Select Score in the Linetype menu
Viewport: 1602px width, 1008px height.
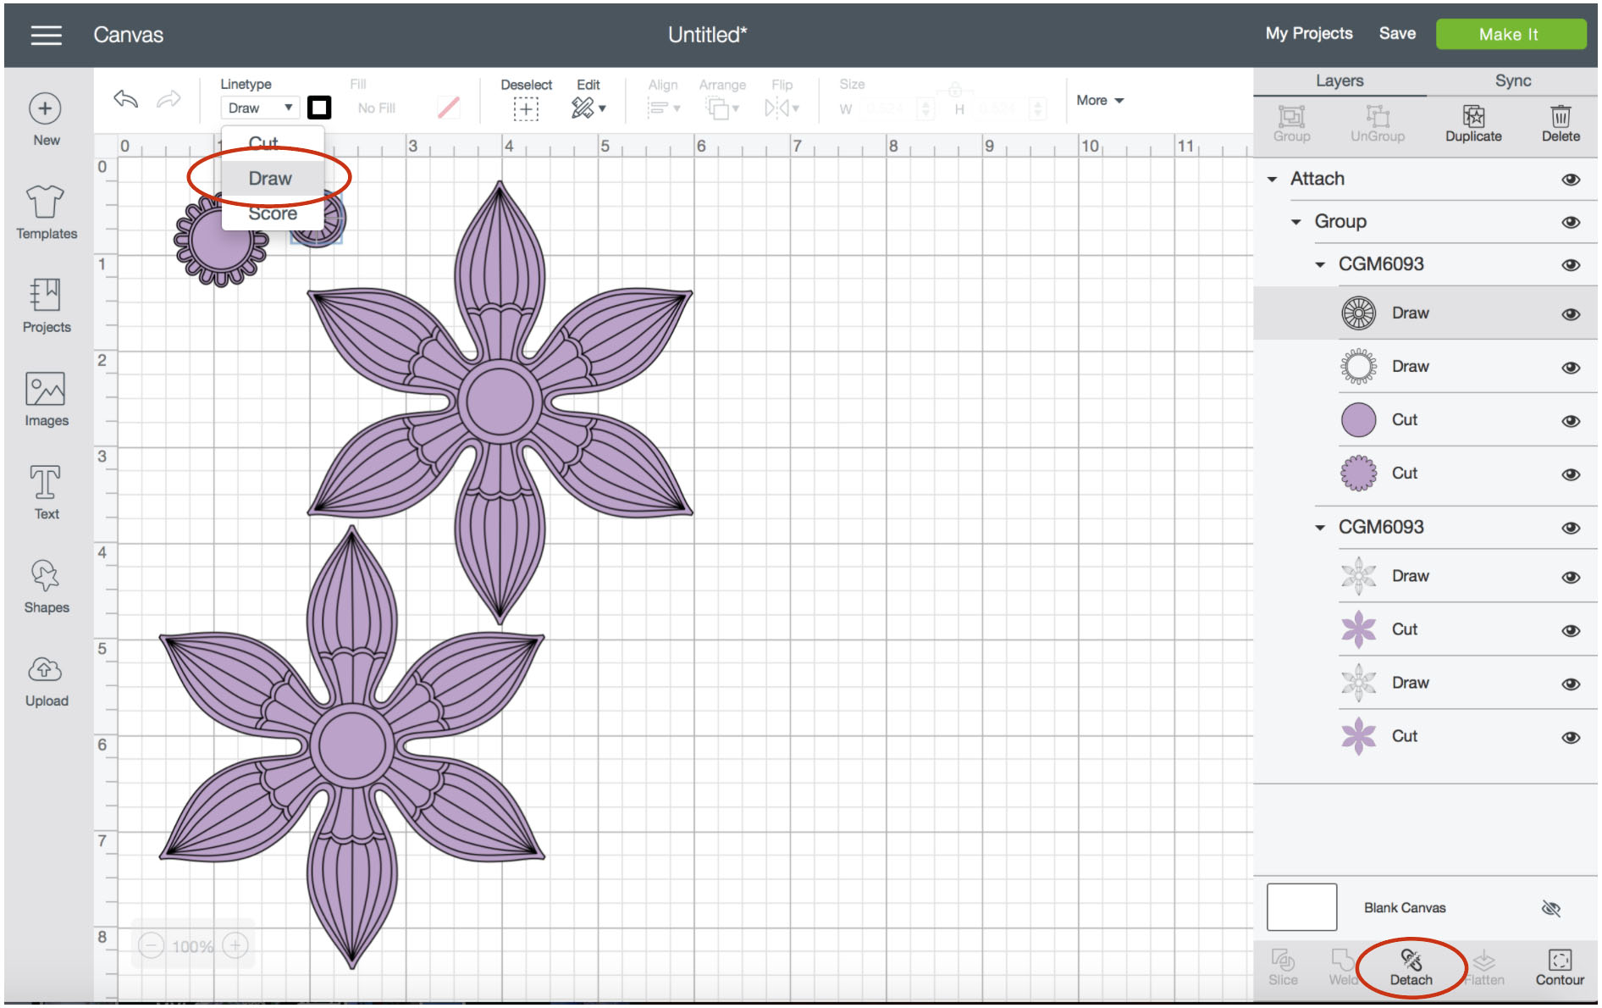[x=272, y=213]
